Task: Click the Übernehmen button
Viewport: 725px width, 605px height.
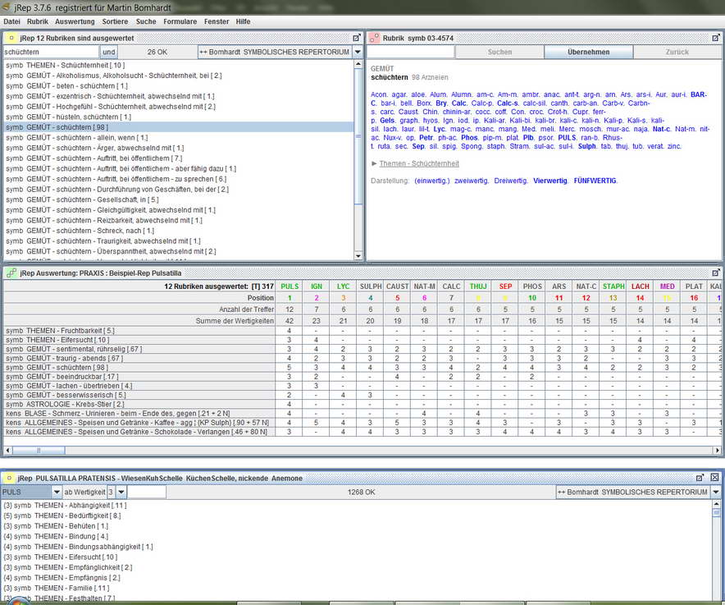Action: click(589, 52)
